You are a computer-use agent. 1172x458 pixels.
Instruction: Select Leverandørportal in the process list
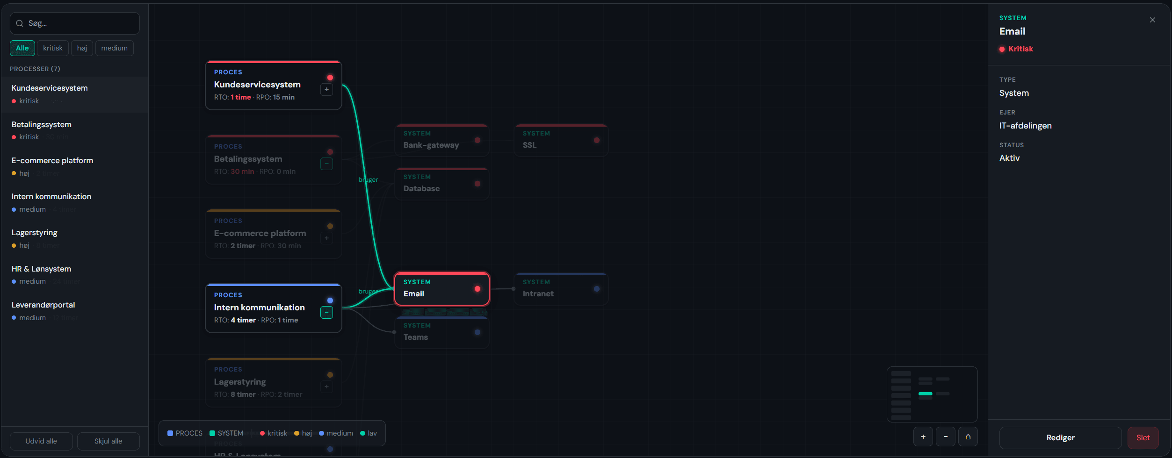coord(43,305)
